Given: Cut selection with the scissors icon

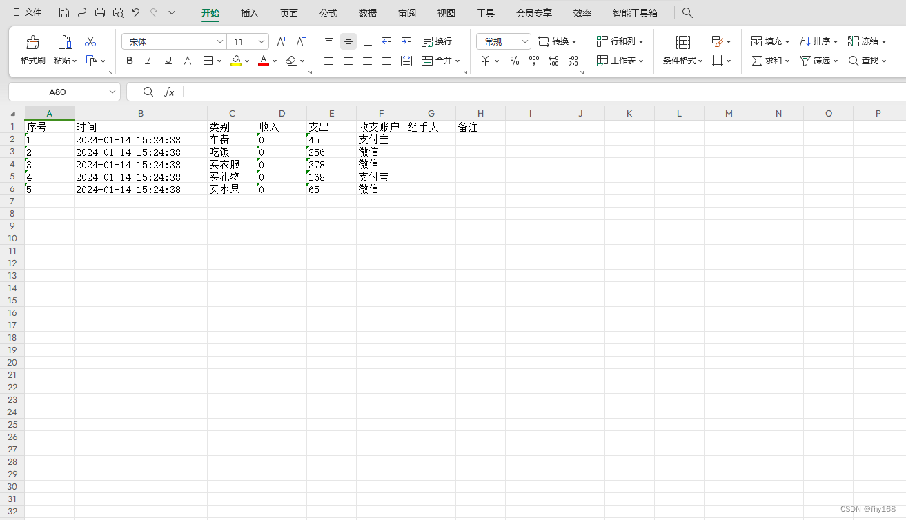Looking at the screenshot, I should (90, 42).
